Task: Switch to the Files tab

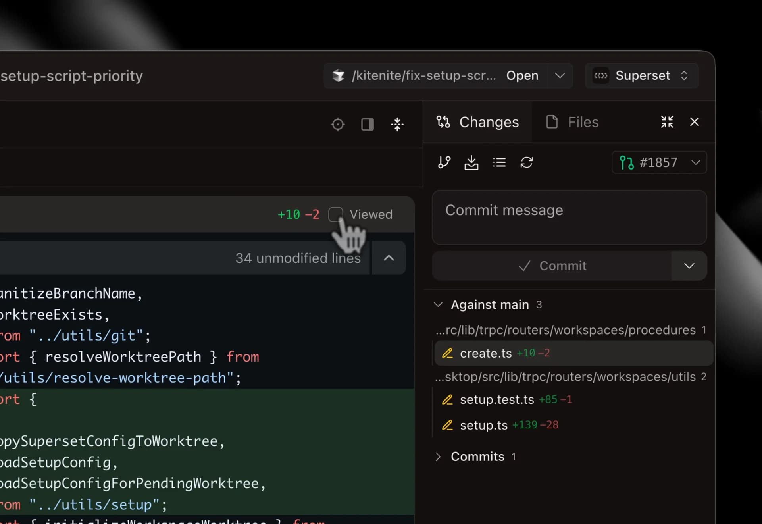Action: [x=572, y=122]
